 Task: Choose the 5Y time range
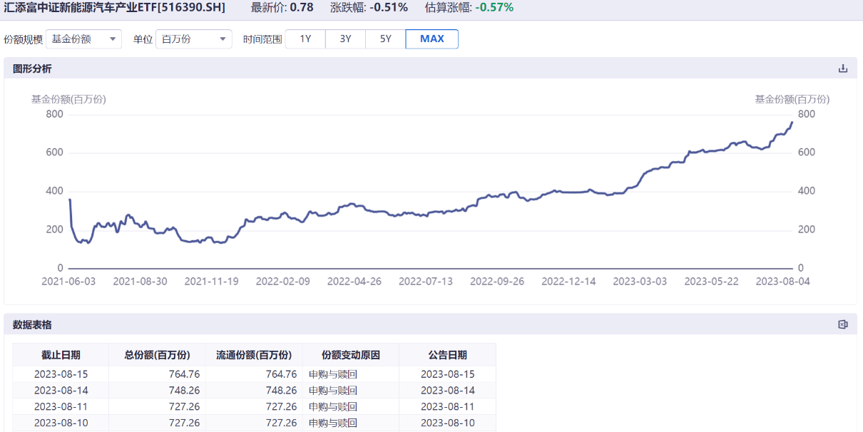click(385, 39)
